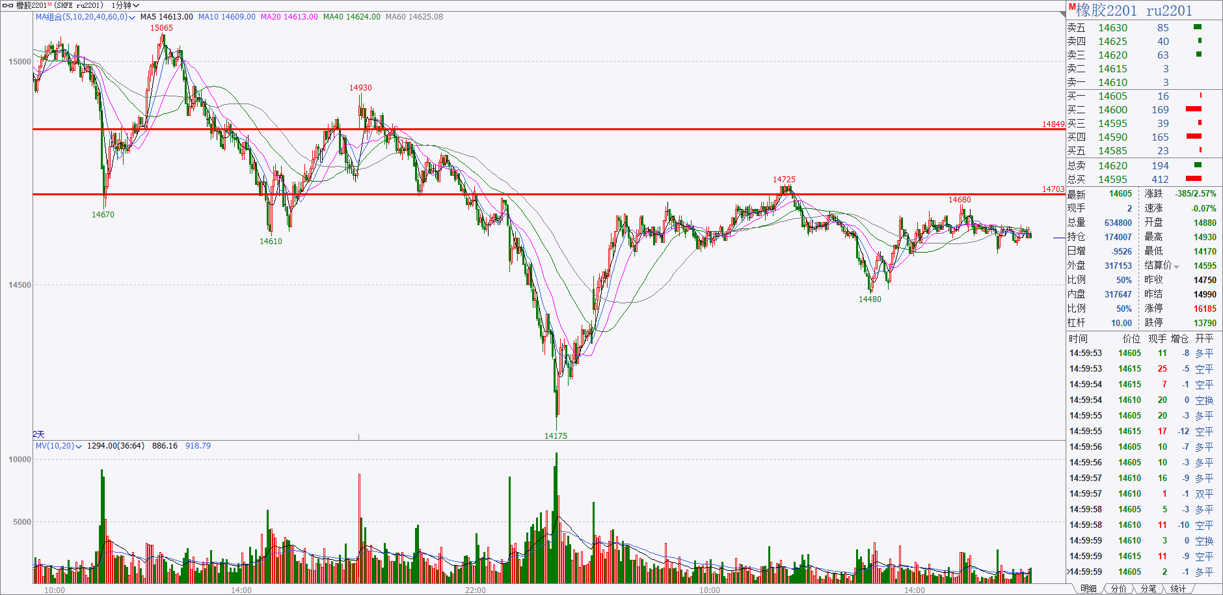1223x595 pixels.
Task: Click the 涨停 16185 value
Action: point(1205,309)
